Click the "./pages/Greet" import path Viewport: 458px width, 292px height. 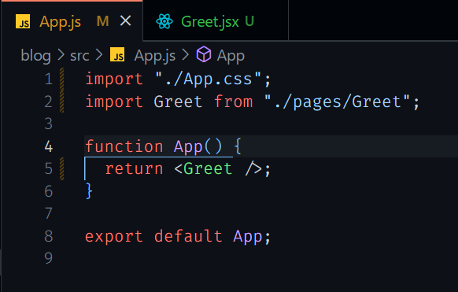(x=338, y=102)
